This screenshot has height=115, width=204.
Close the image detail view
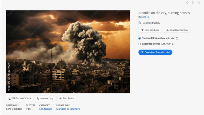pos(199,3)
